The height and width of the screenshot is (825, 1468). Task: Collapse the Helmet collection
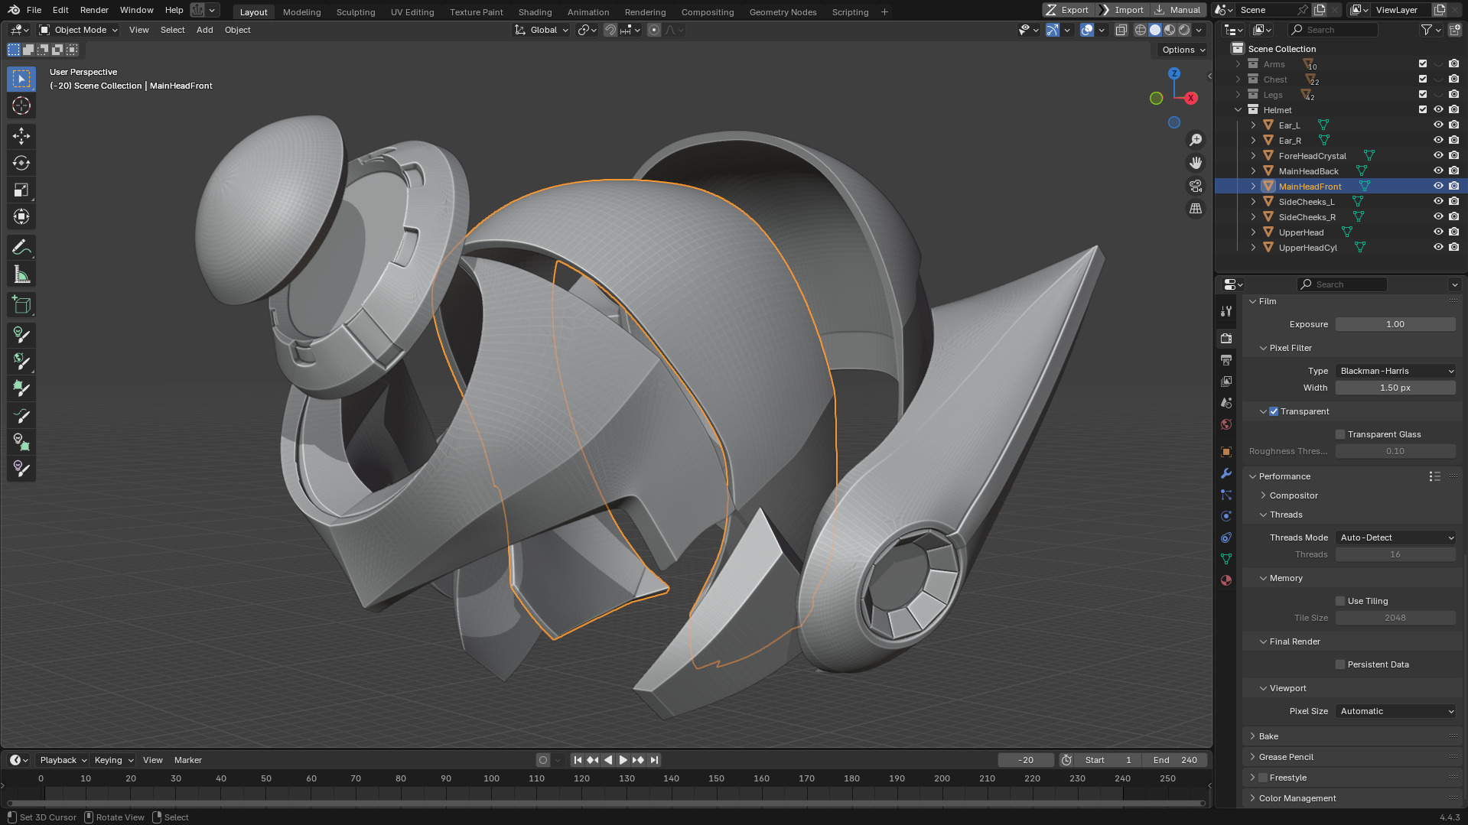pos(1238,109)
